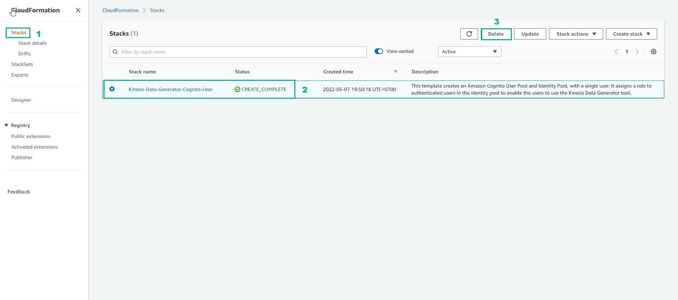This screenshot has width=678, height=300.
Task: Click the Update button
Action: [530, 34]
